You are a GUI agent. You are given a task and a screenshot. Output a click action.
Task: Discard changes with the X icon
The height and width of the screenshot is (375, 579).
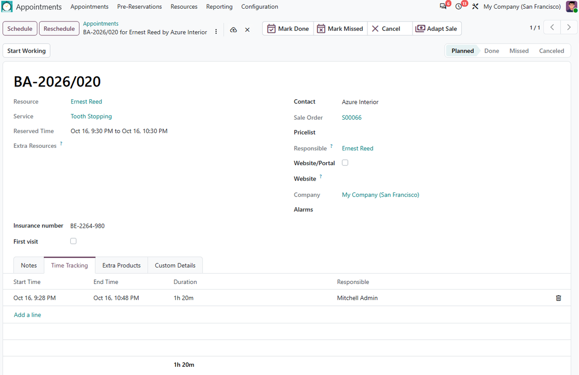pos(247,30)
